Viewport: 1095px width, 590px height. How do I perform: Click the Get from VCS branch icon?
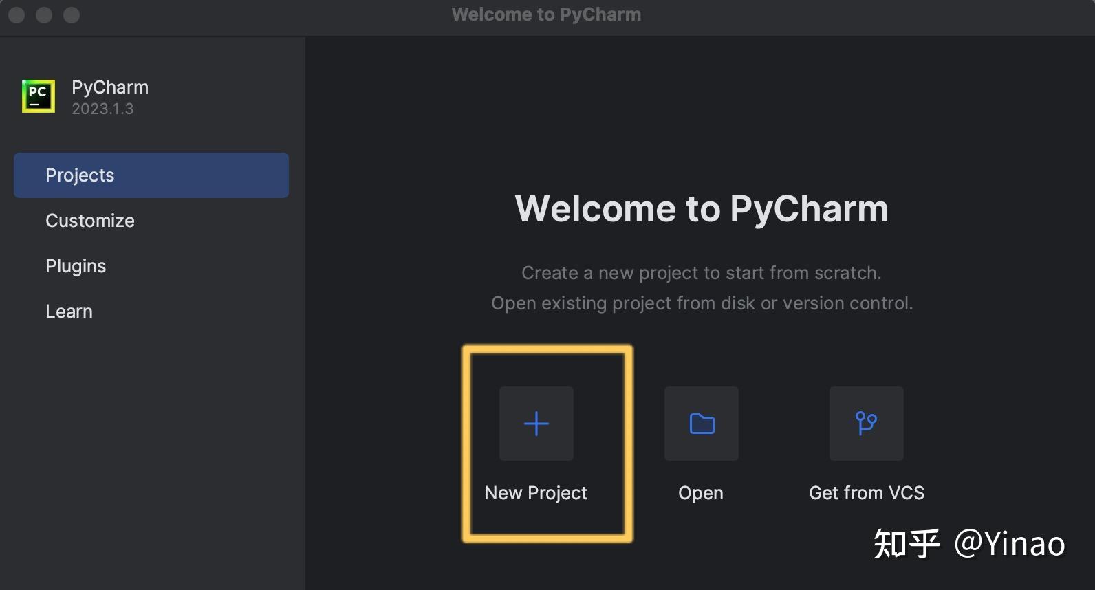click(867, 424)
